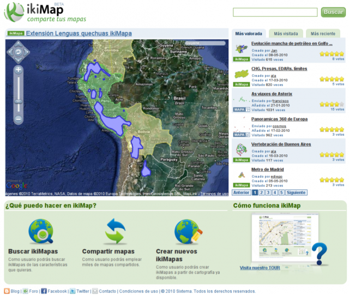Reset map view with center button
349x295 pixels.
coord(18,52)
